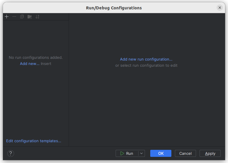Click the minus Remove Configuration icon
228x163 pixels.
pyautogui.click(x=14, y=17)
